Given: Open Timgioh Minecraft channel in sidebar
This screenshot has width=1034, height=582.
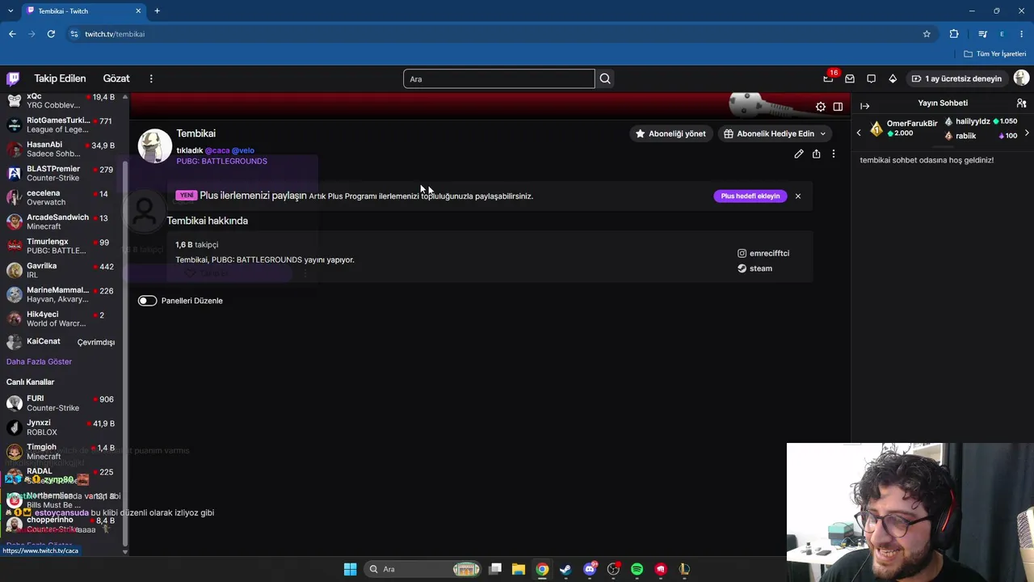Looking at the screenshot, I should (63, 452).
